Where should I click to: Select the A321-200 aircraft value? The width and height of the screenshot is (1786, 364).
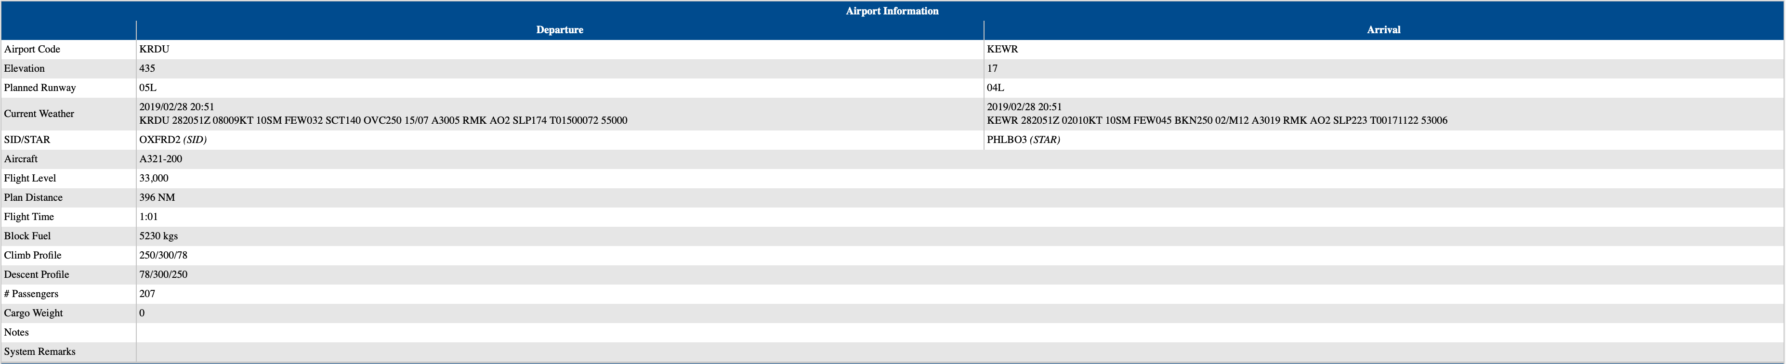pyautogui.click(x=161, y=159)
